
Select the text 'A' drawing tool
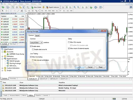click(x=29, y=11)
